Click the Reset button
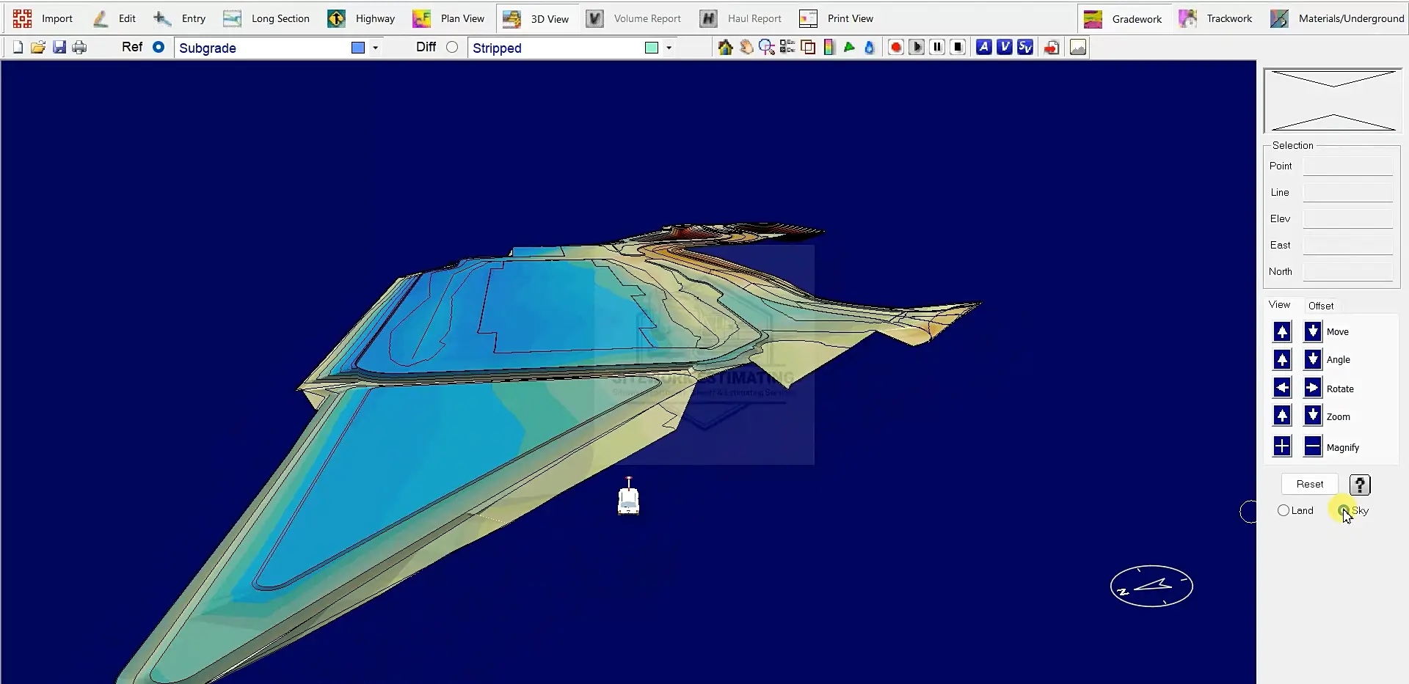 click(x=1309, y=484)
